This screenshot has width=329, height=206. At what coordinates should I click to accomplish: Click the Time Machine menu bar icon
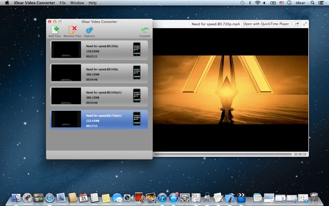point(242,3)
